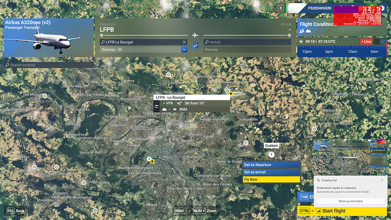391x220 pixels.
Task: Click the 09:10 | 07:10 UTC time readout
Action: pyautogui.click(x=320, y=41)
